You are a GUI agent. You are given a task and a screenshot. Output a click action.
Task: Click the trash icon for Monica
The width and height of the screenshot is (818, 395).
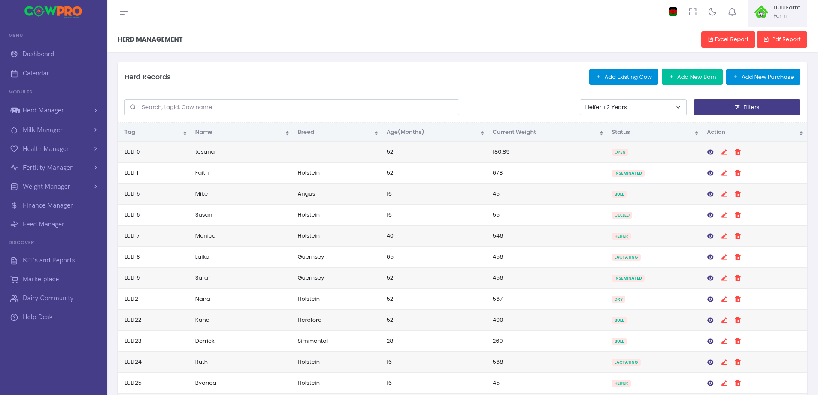[738, 236]
